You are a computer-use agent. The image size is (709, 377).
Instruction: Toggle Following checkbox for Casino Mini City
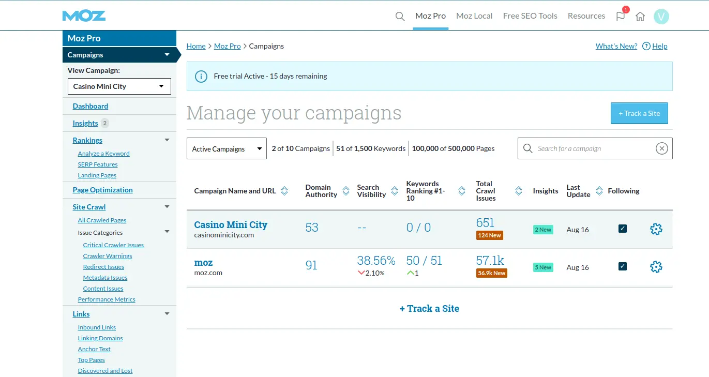pos(623,229)
